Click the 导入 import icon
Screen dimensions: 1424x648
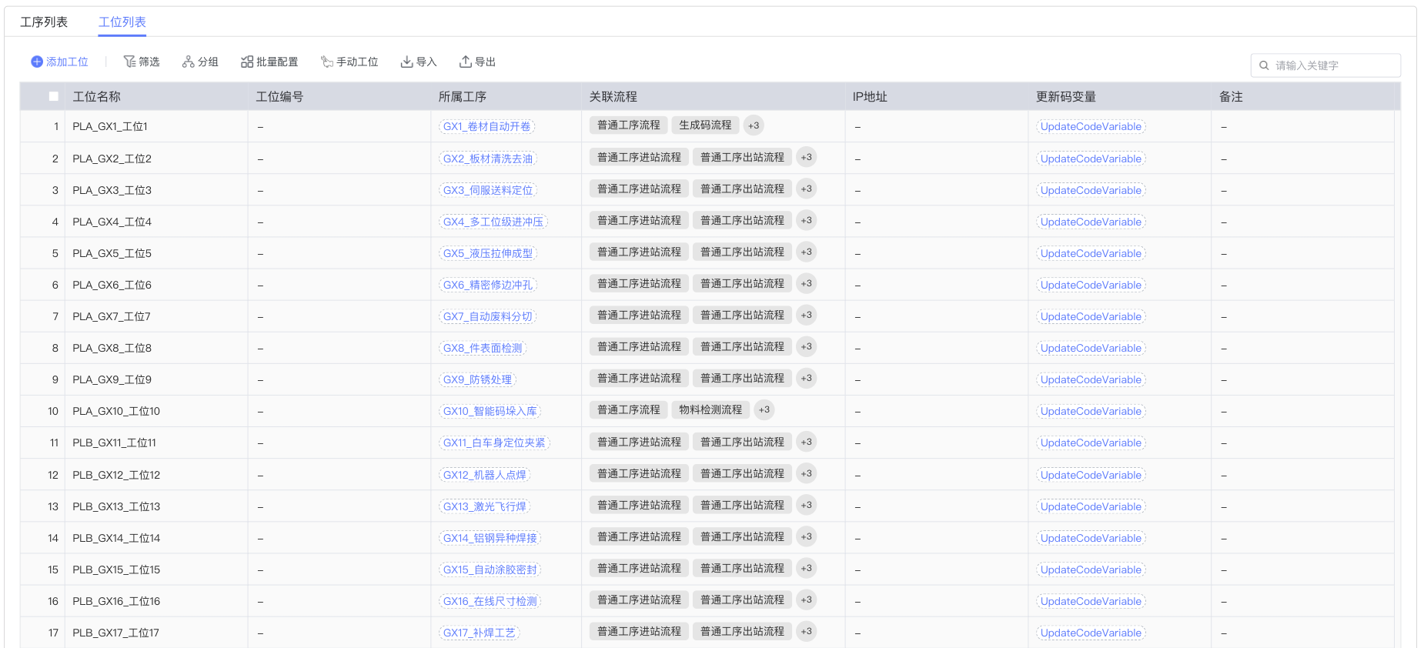pyautogui.click(x=406, y=62)
